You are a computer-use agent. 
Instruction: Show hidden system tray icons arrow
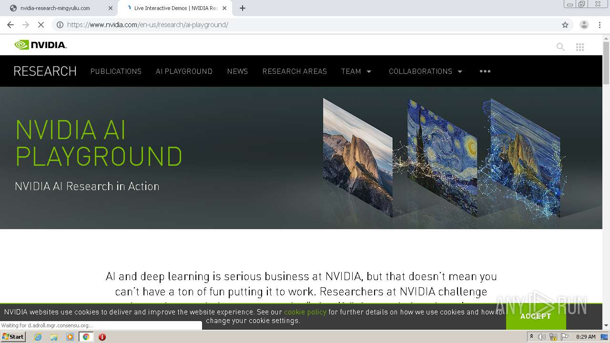click(x=531, y=337)
